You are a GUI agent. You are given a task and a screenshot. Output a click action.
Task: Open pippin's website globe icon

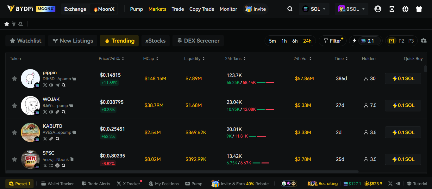click(51, 85)
